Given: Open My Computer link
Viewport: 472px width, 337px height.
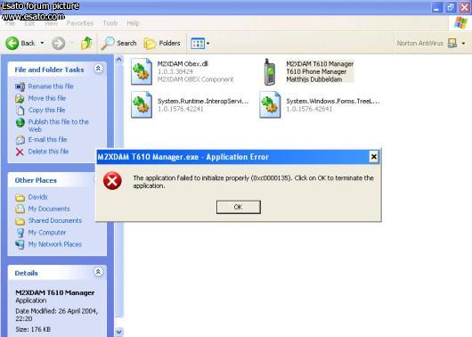Looking at the screenshot, I should click(x=47, y=233).
